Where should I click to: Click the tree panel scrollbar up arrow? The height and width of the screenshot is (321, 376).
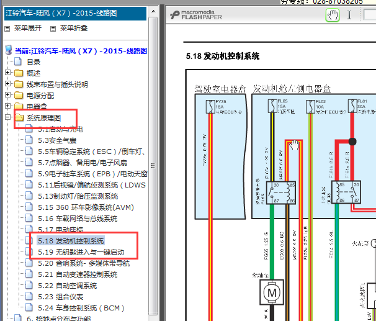153,11
